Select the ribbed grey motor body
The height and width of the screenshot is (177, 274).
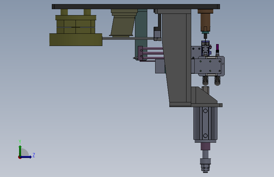point(205,123)
